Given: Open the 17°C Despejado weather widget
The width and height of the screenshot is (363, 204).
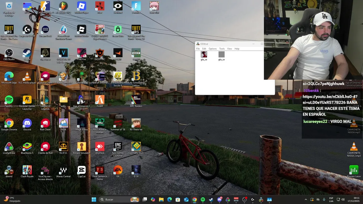Looking at the screenshot, I should 12,199.
